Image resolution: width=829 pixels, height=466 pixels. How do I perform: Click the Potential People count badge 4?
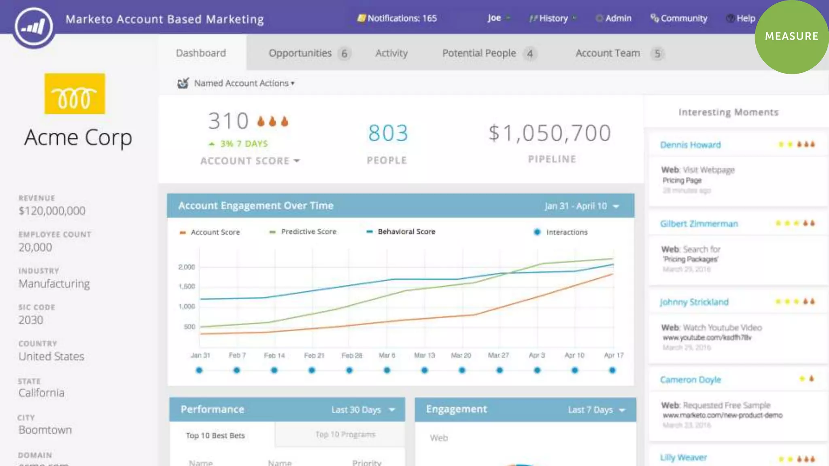pos(530,53)
